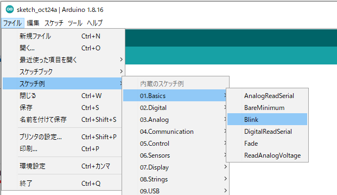337x195 pixels.
Task: Expand the 06.Sensors examples submenu
Action: click(x=175, y=155)
